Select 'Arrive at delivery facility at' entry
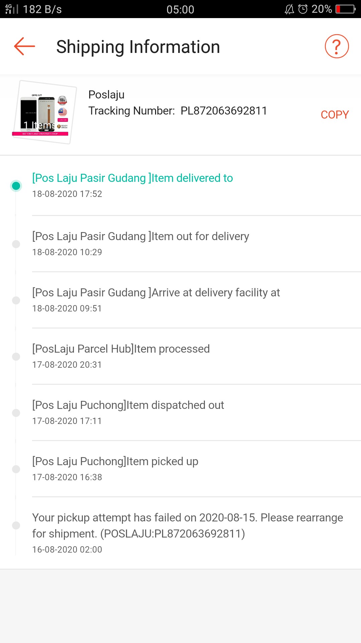361x643 pixels. coord(156,293)
